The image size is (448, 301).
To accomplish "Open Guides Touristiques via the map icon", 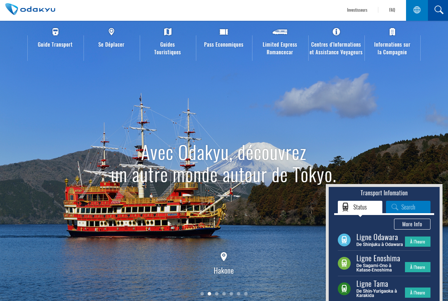I will point(167,32).
